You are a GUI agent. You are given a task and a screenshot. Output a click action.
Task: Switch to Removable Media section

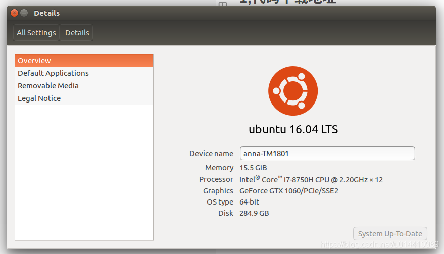tap(84, 86)
